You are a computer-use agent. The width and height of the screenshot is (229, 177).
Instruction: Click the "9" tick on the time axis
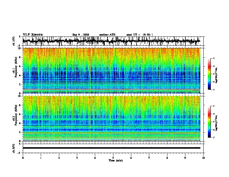coord(185,158)
